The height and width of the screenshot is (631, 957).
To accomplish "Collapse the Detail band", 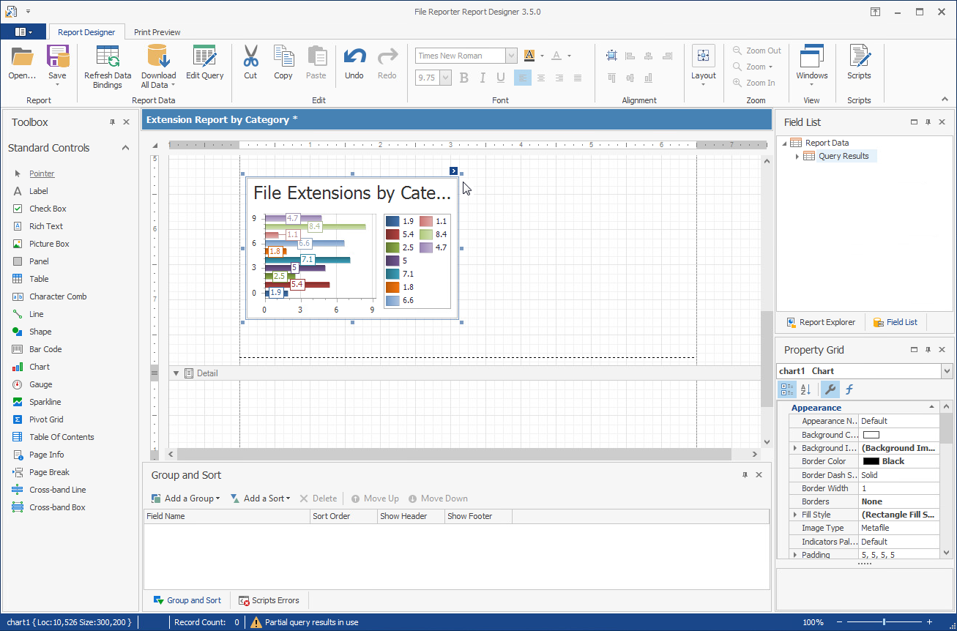I will click(x=176, y=373).
